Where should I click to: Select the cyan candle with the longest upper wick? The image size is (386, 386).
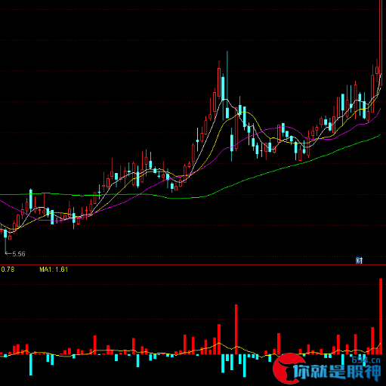(227, 85)
